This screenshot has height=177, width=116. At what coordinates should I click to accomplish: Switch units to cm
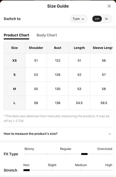point(97,19)
